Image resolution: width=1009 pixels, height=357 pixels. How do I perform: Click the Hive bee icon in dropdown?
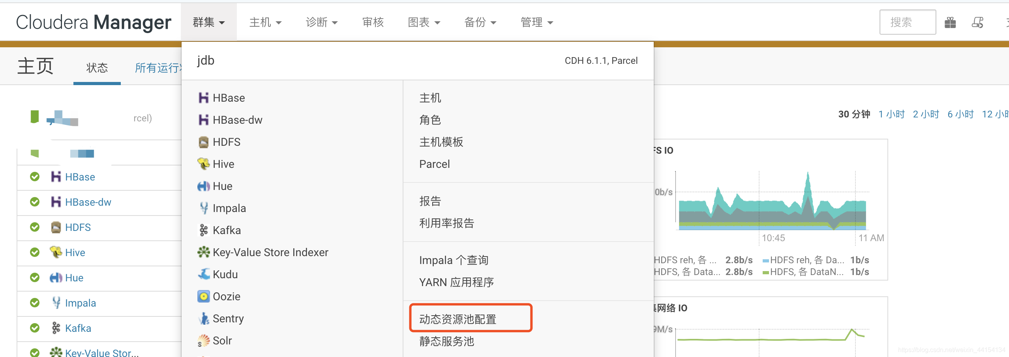coord(204,164)
